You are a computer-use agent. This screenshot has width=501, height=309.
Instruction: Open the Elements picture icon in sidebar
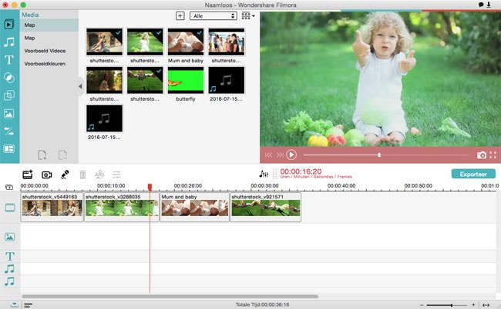9,114
